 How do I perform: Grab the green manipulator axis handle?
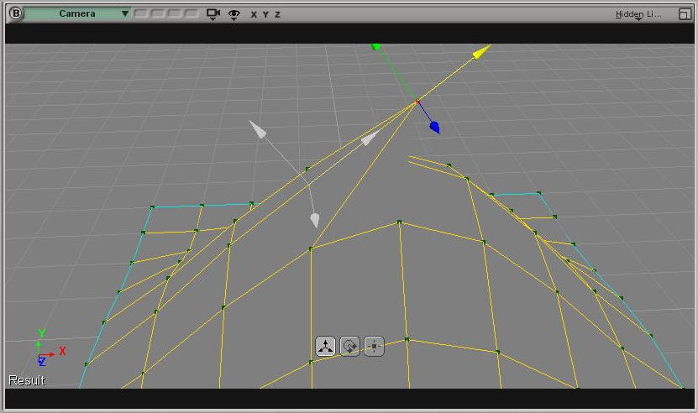(375, 47)
